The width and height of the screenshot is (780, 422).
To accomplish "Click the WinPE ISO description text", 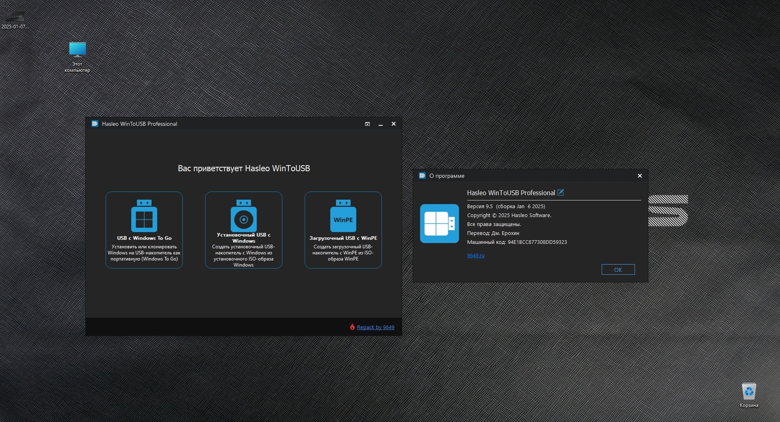I will [343, 253].
